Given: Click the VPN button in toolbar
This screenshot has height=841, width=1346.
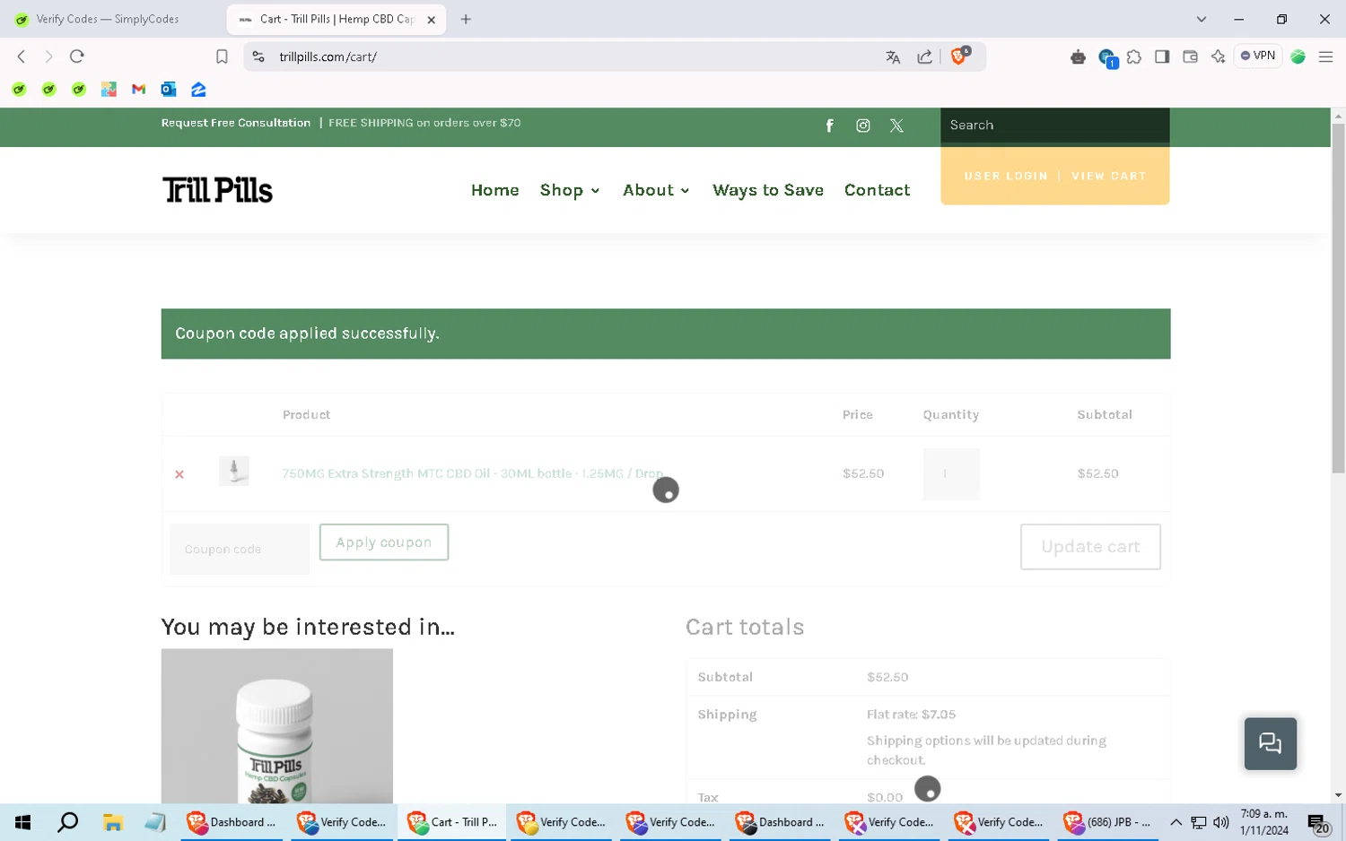Looking at the screenshot, I should coord(1258,56).
